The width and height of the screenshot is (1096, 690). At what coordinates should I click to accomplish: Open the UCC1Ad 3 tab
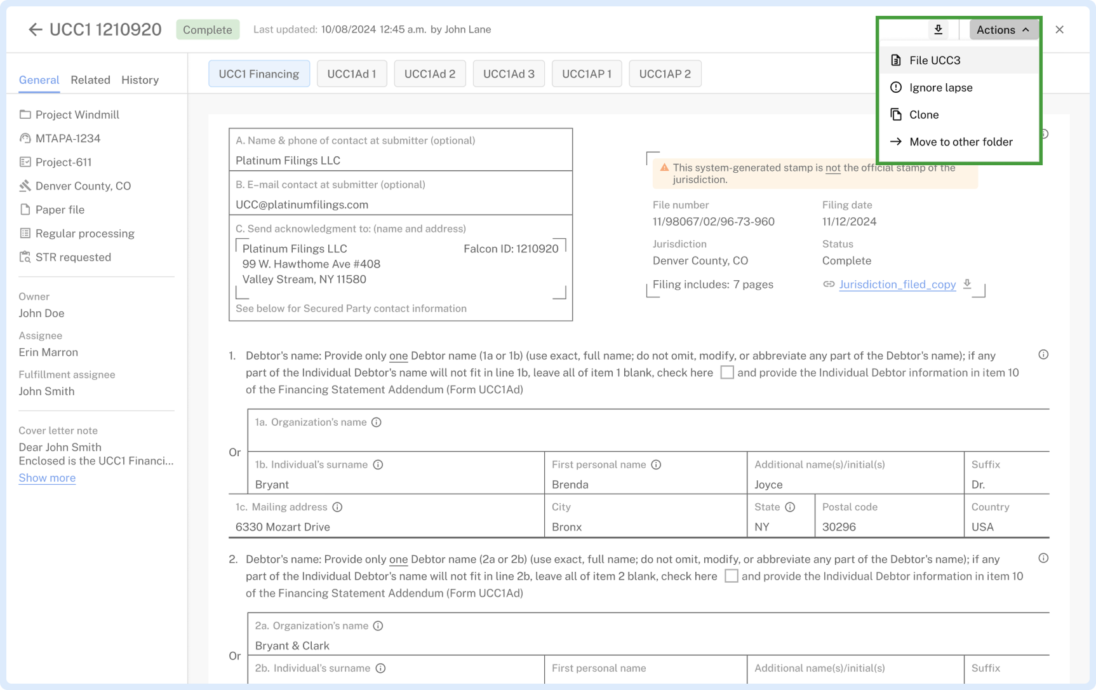point(509,74)
